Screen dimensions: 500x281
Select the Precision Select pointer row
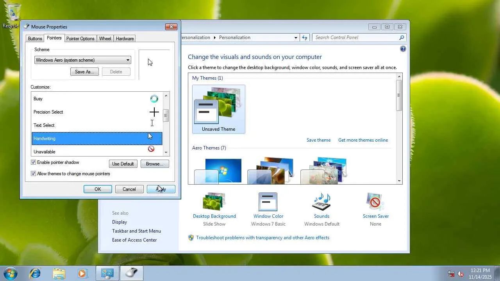pyautogui.click(x=97, y=112)
